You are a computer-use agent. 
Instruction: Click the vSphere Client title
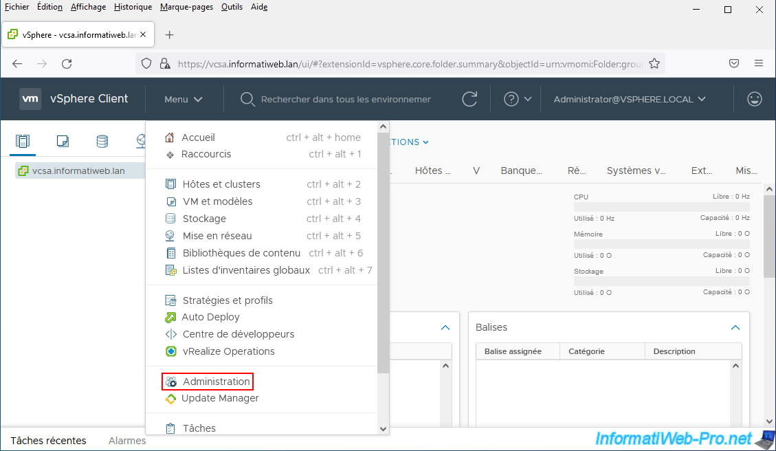coord(89,99)
